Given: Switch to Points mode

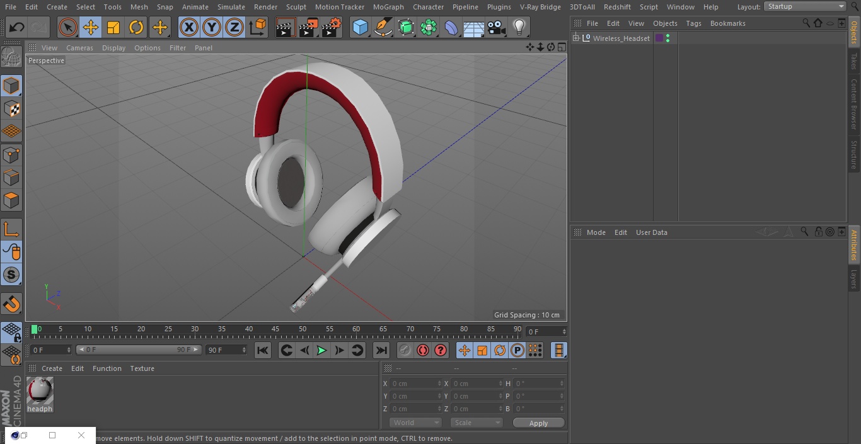Looking at the screenshot, I should 11,154.
